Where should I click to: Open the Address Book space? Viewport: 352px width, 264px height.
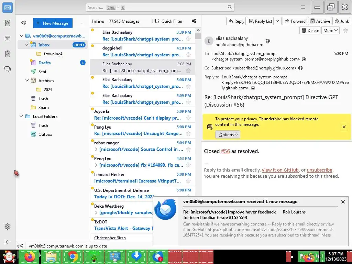coord(8,23)
